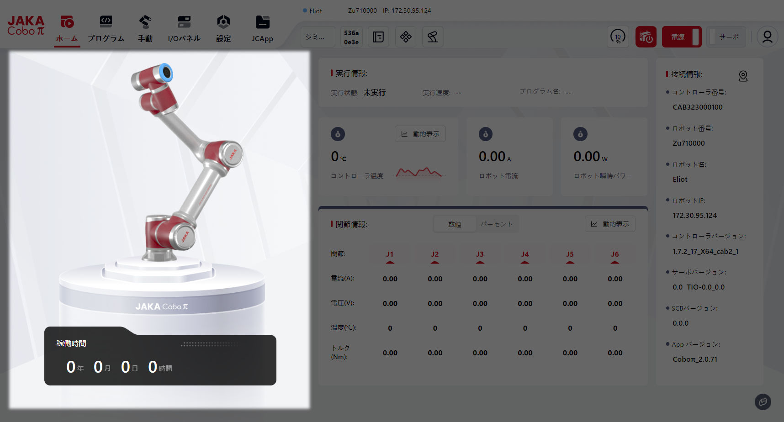Open the ホーム home tab
Screen dimensions: 784x422
67,29
